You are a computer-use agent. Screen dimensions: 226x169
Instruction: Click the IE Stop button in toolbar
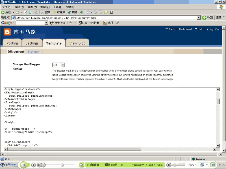tap(25, 12)
